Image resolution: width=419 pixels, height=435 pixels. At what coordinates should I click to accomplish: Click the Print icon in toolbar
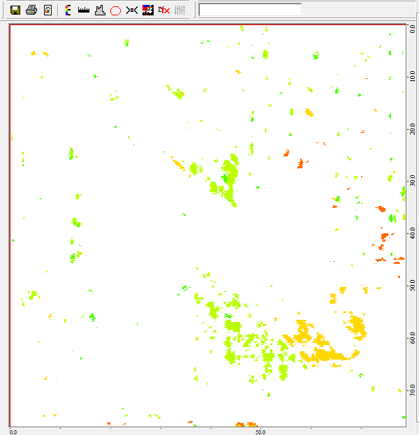point(31,10)
